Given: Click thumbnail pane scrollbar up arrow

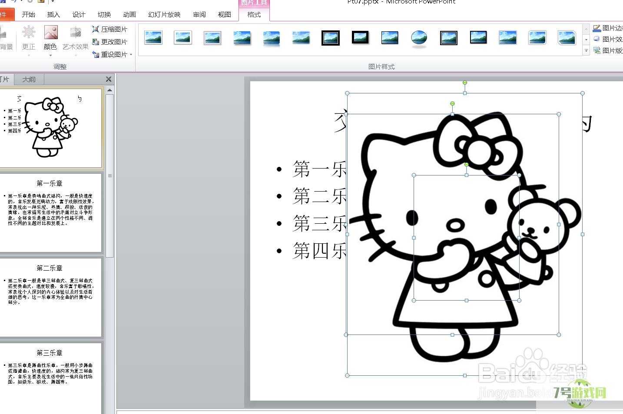Looking at the screenshot, I should [109, 90].
